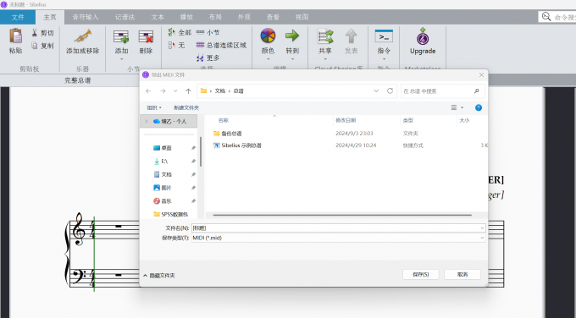Choose 小节 selection option

[x=208, y=33]
